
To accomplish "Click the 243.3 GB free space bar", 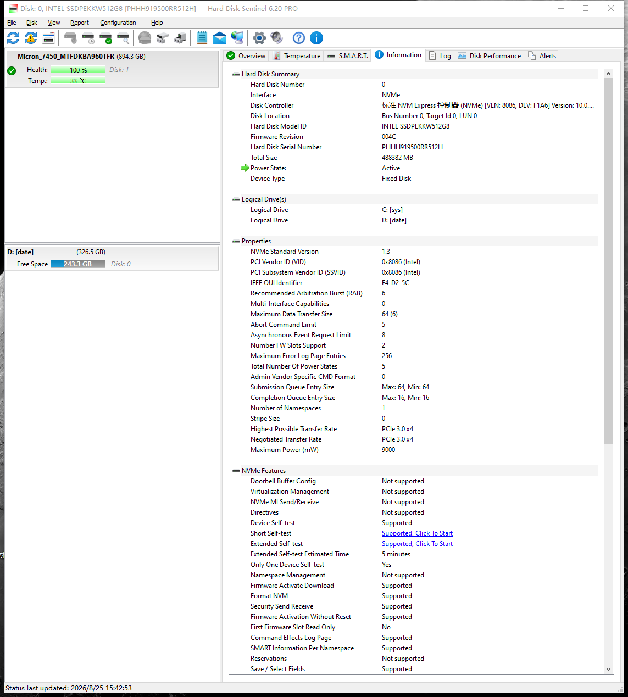I will coord(78,264).
